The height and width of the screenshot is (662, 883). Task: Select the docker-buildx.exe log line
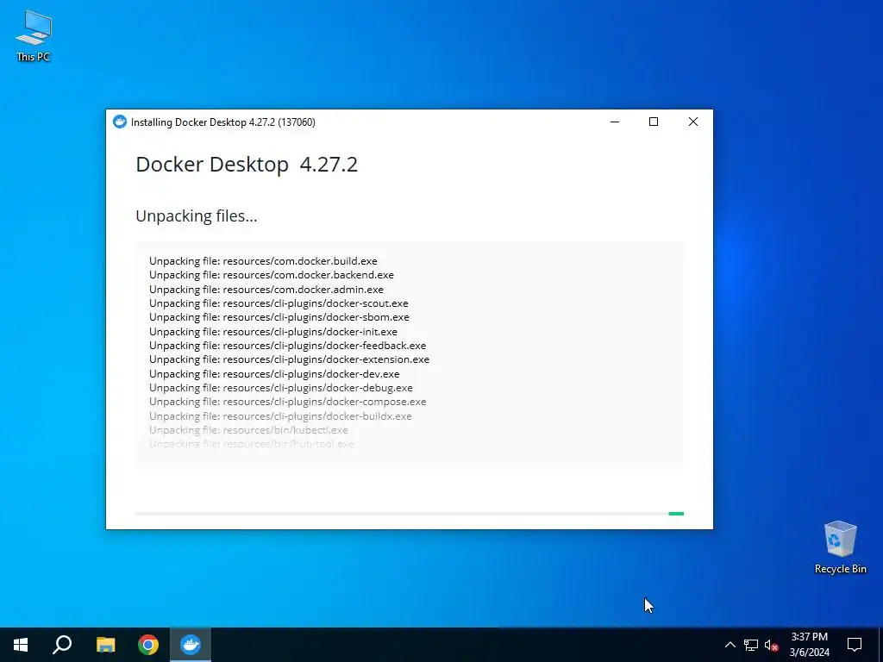click(x=280, y=416)
